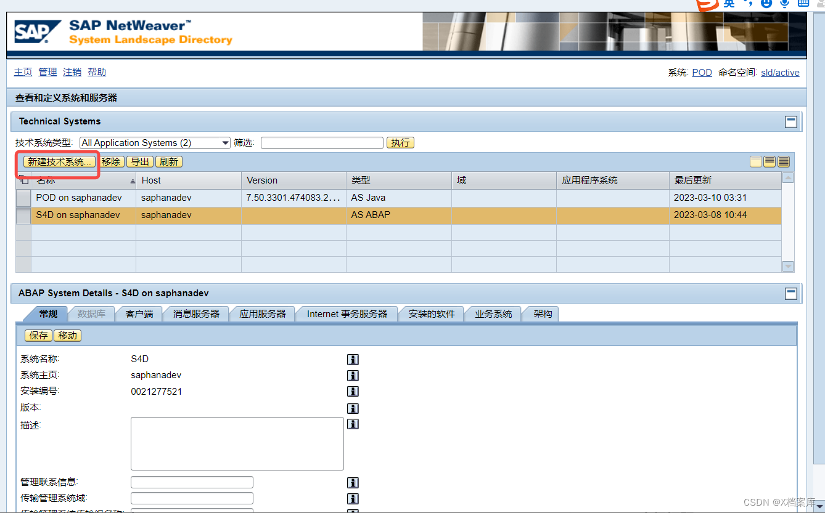Open info for 管理联系信息 field
Screen dimensions: 825x513
point(353,483)
